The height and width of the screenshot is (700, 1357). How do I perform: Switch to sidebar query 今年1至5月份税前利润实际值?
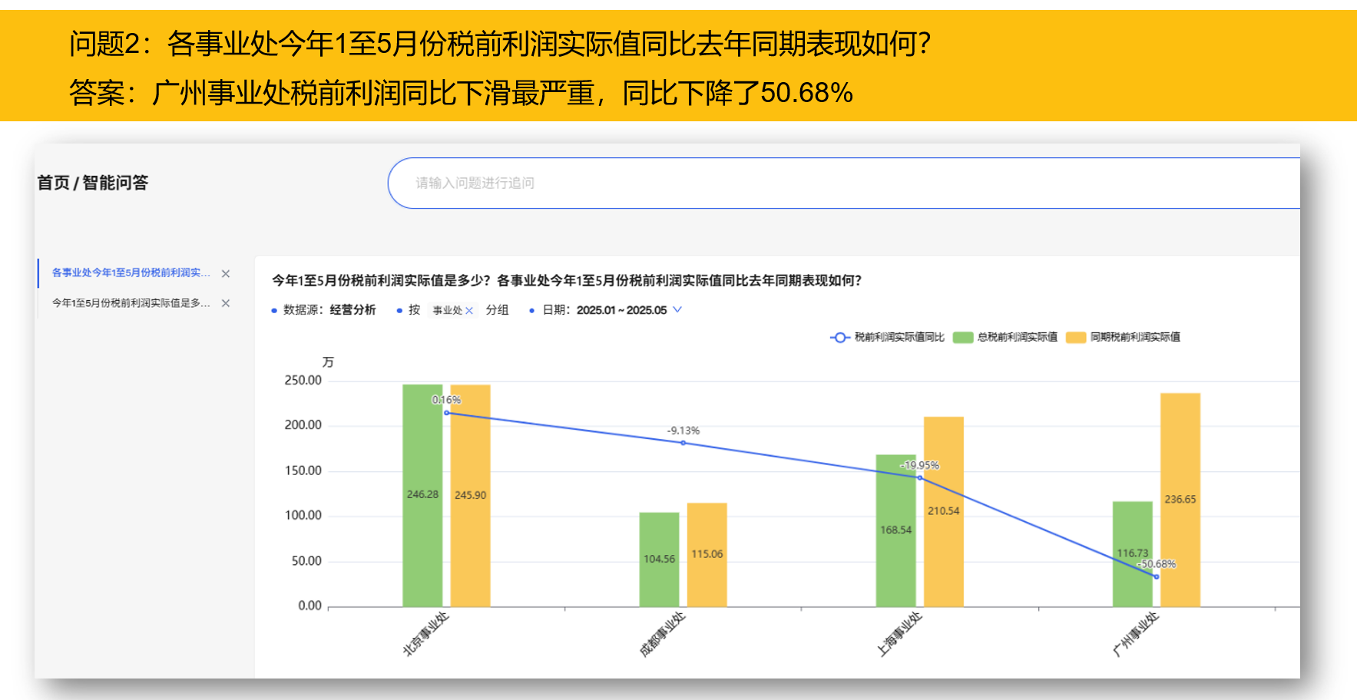(x=131, y=303)
